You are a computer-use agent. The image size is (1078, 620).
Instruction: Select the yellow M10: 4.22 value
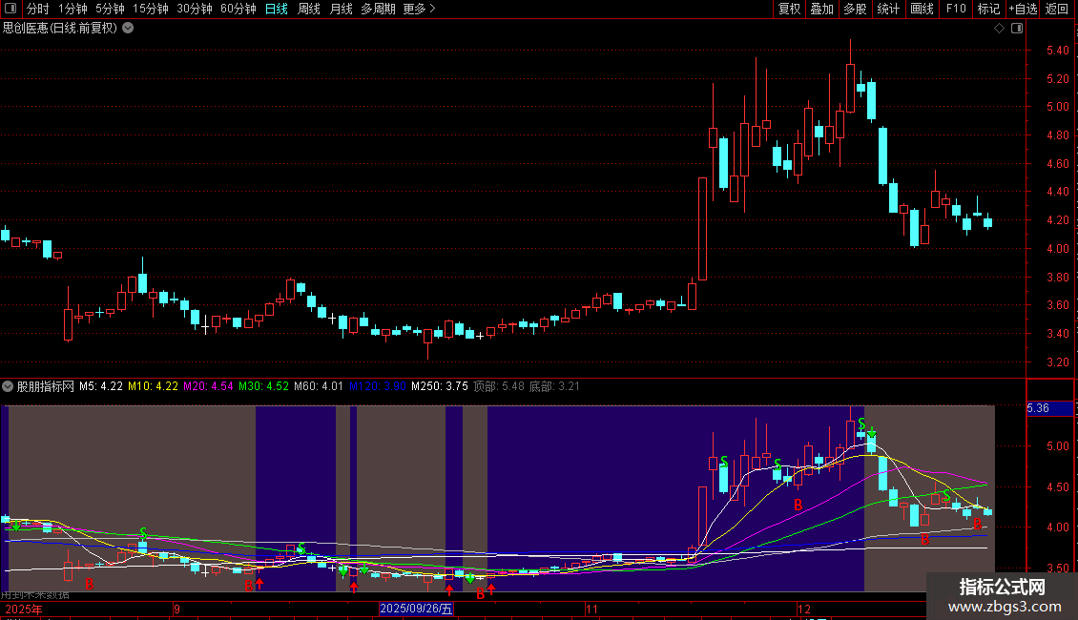[x=154, y=386]
